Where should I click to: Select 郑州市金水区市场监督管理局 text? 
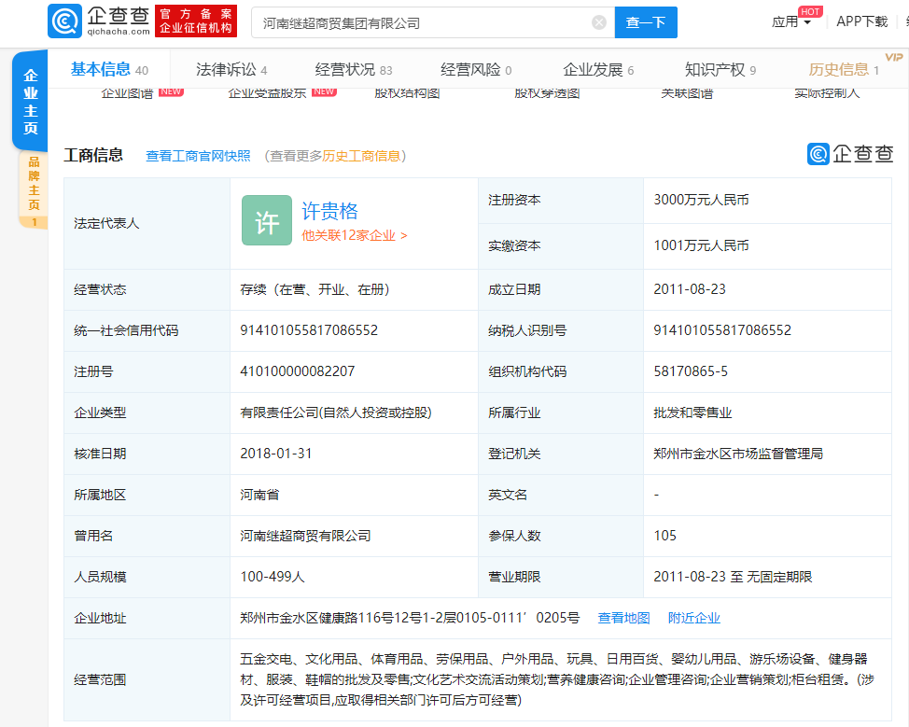coord(738,454)
